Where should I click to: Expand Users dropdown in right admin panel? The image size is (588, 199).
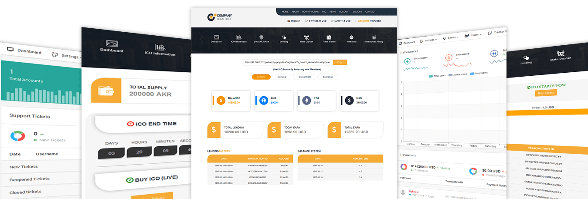(x=473, y=35)
